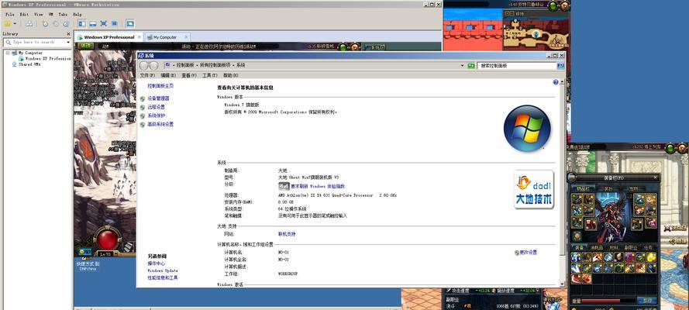Select Windows XP Professional in the library tree

coord(45,58)
